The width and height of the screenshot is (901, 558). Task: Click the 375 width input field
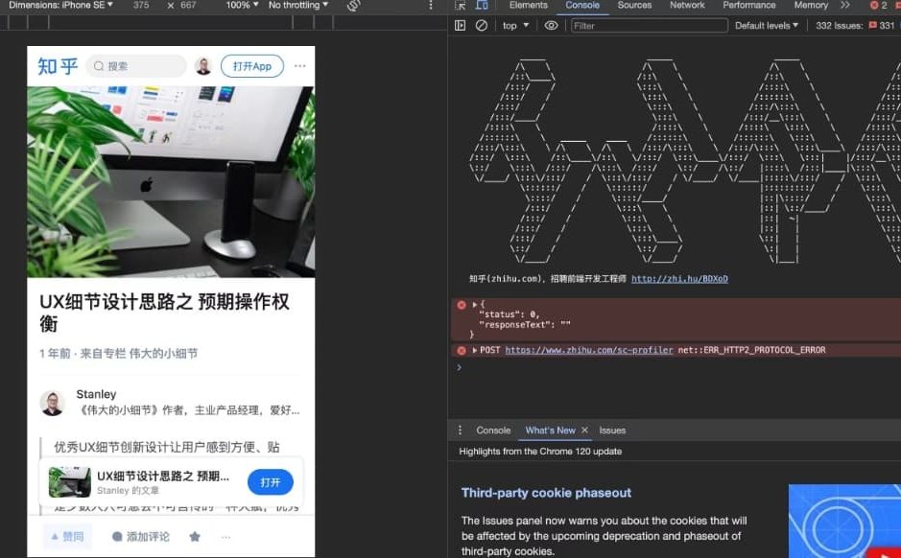(x=141, y=5)
